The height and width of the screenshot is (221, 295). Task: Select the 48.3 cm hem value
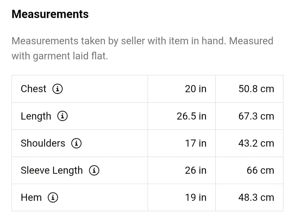256,197
